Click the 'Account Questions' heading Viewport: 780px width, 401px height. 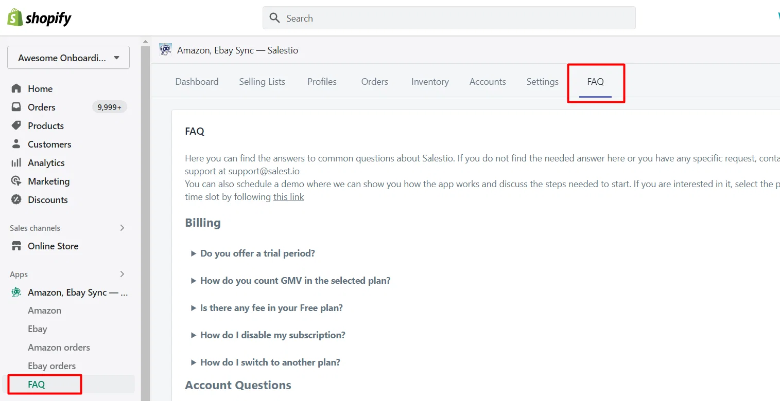click(238, 385)
